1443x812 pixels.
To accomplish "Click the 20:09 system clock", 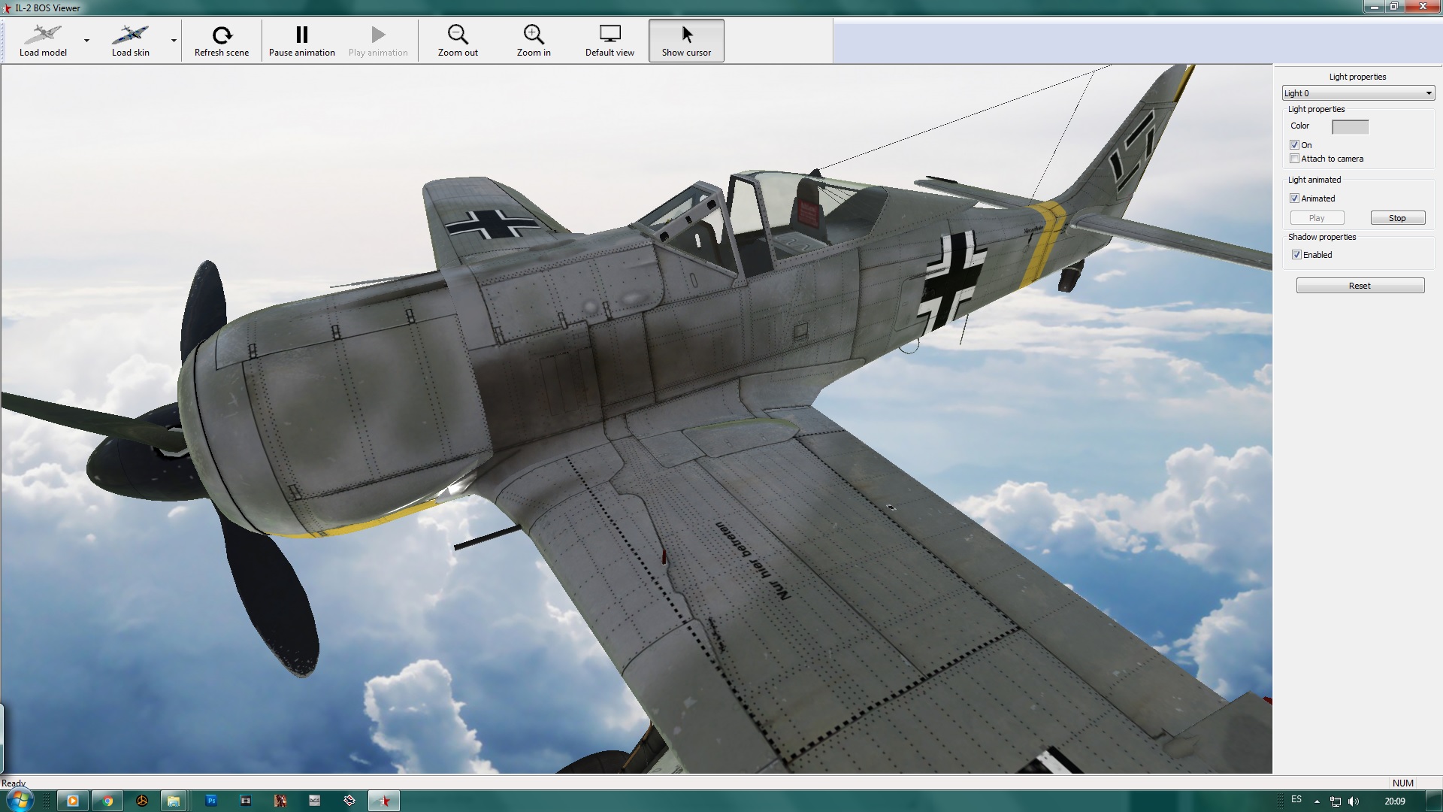I will [1395, 801].
